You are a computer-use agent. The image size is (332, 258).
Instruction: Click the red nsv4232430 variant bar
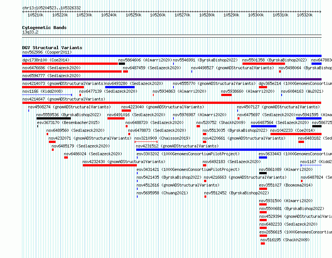pyautogui.click(x=110, y=165)
